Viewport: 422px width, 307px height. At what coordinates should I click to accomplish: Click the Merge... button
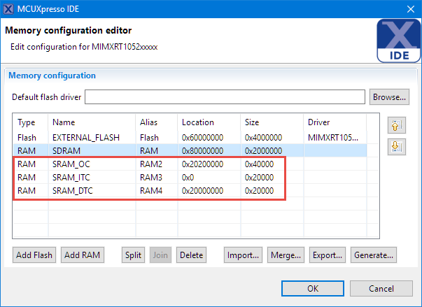point(286,255)
